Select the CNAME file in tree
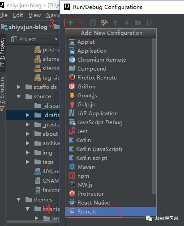The image size is (184, 226). [33, 181]
